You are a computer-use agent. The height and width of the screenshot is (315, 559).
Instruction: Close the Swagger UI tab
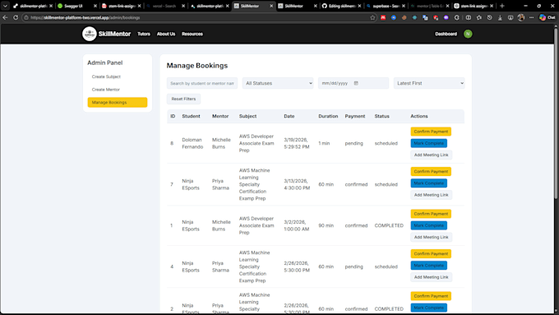pos(95,6)
